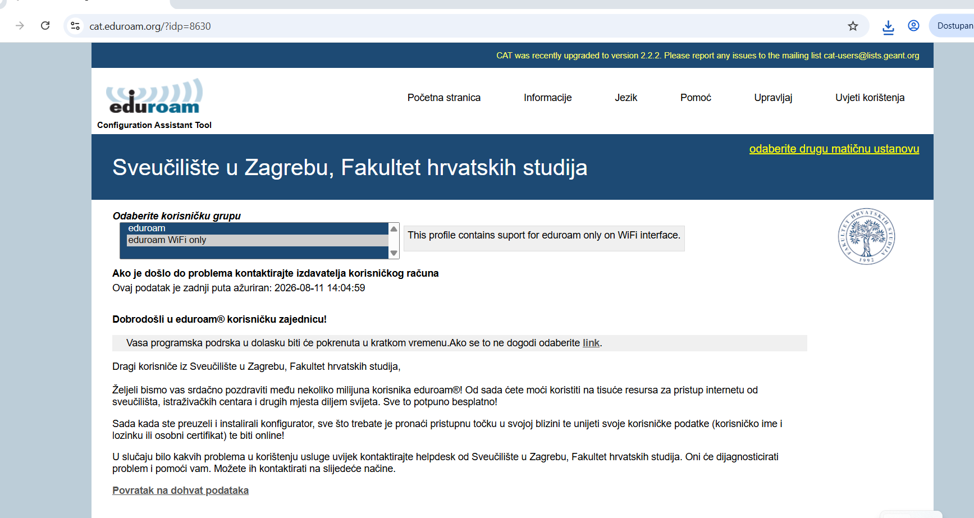Click 'Odaberite korisničku grupu' label
This screenshot has height=518, width=974.
tap(176, 216)
